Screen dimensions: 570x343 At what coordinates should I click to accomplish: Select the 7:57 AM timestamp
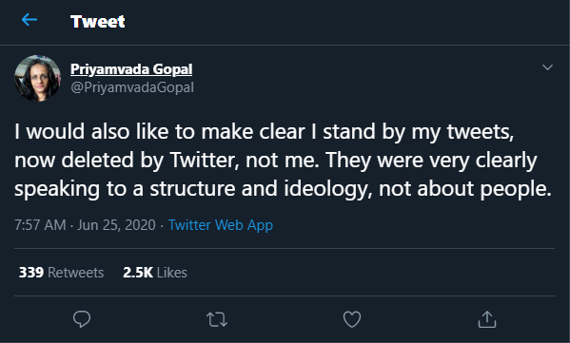[40, 225]
